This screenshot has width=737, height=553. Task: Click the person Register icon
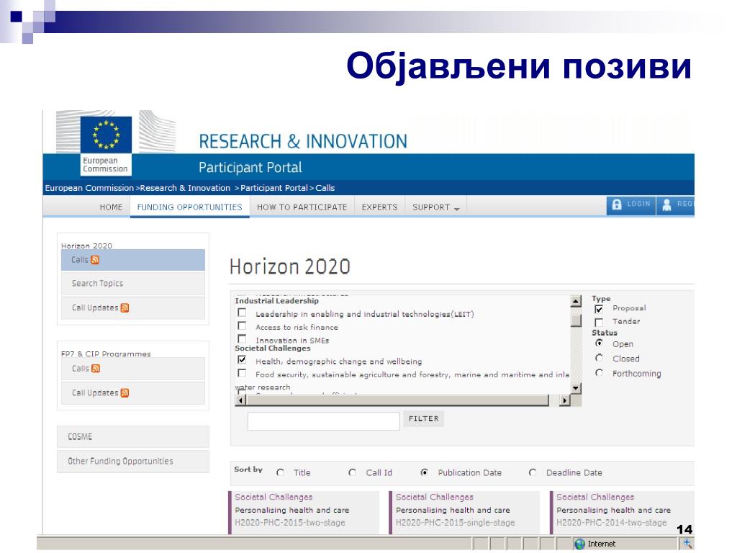tap(666, 204)
